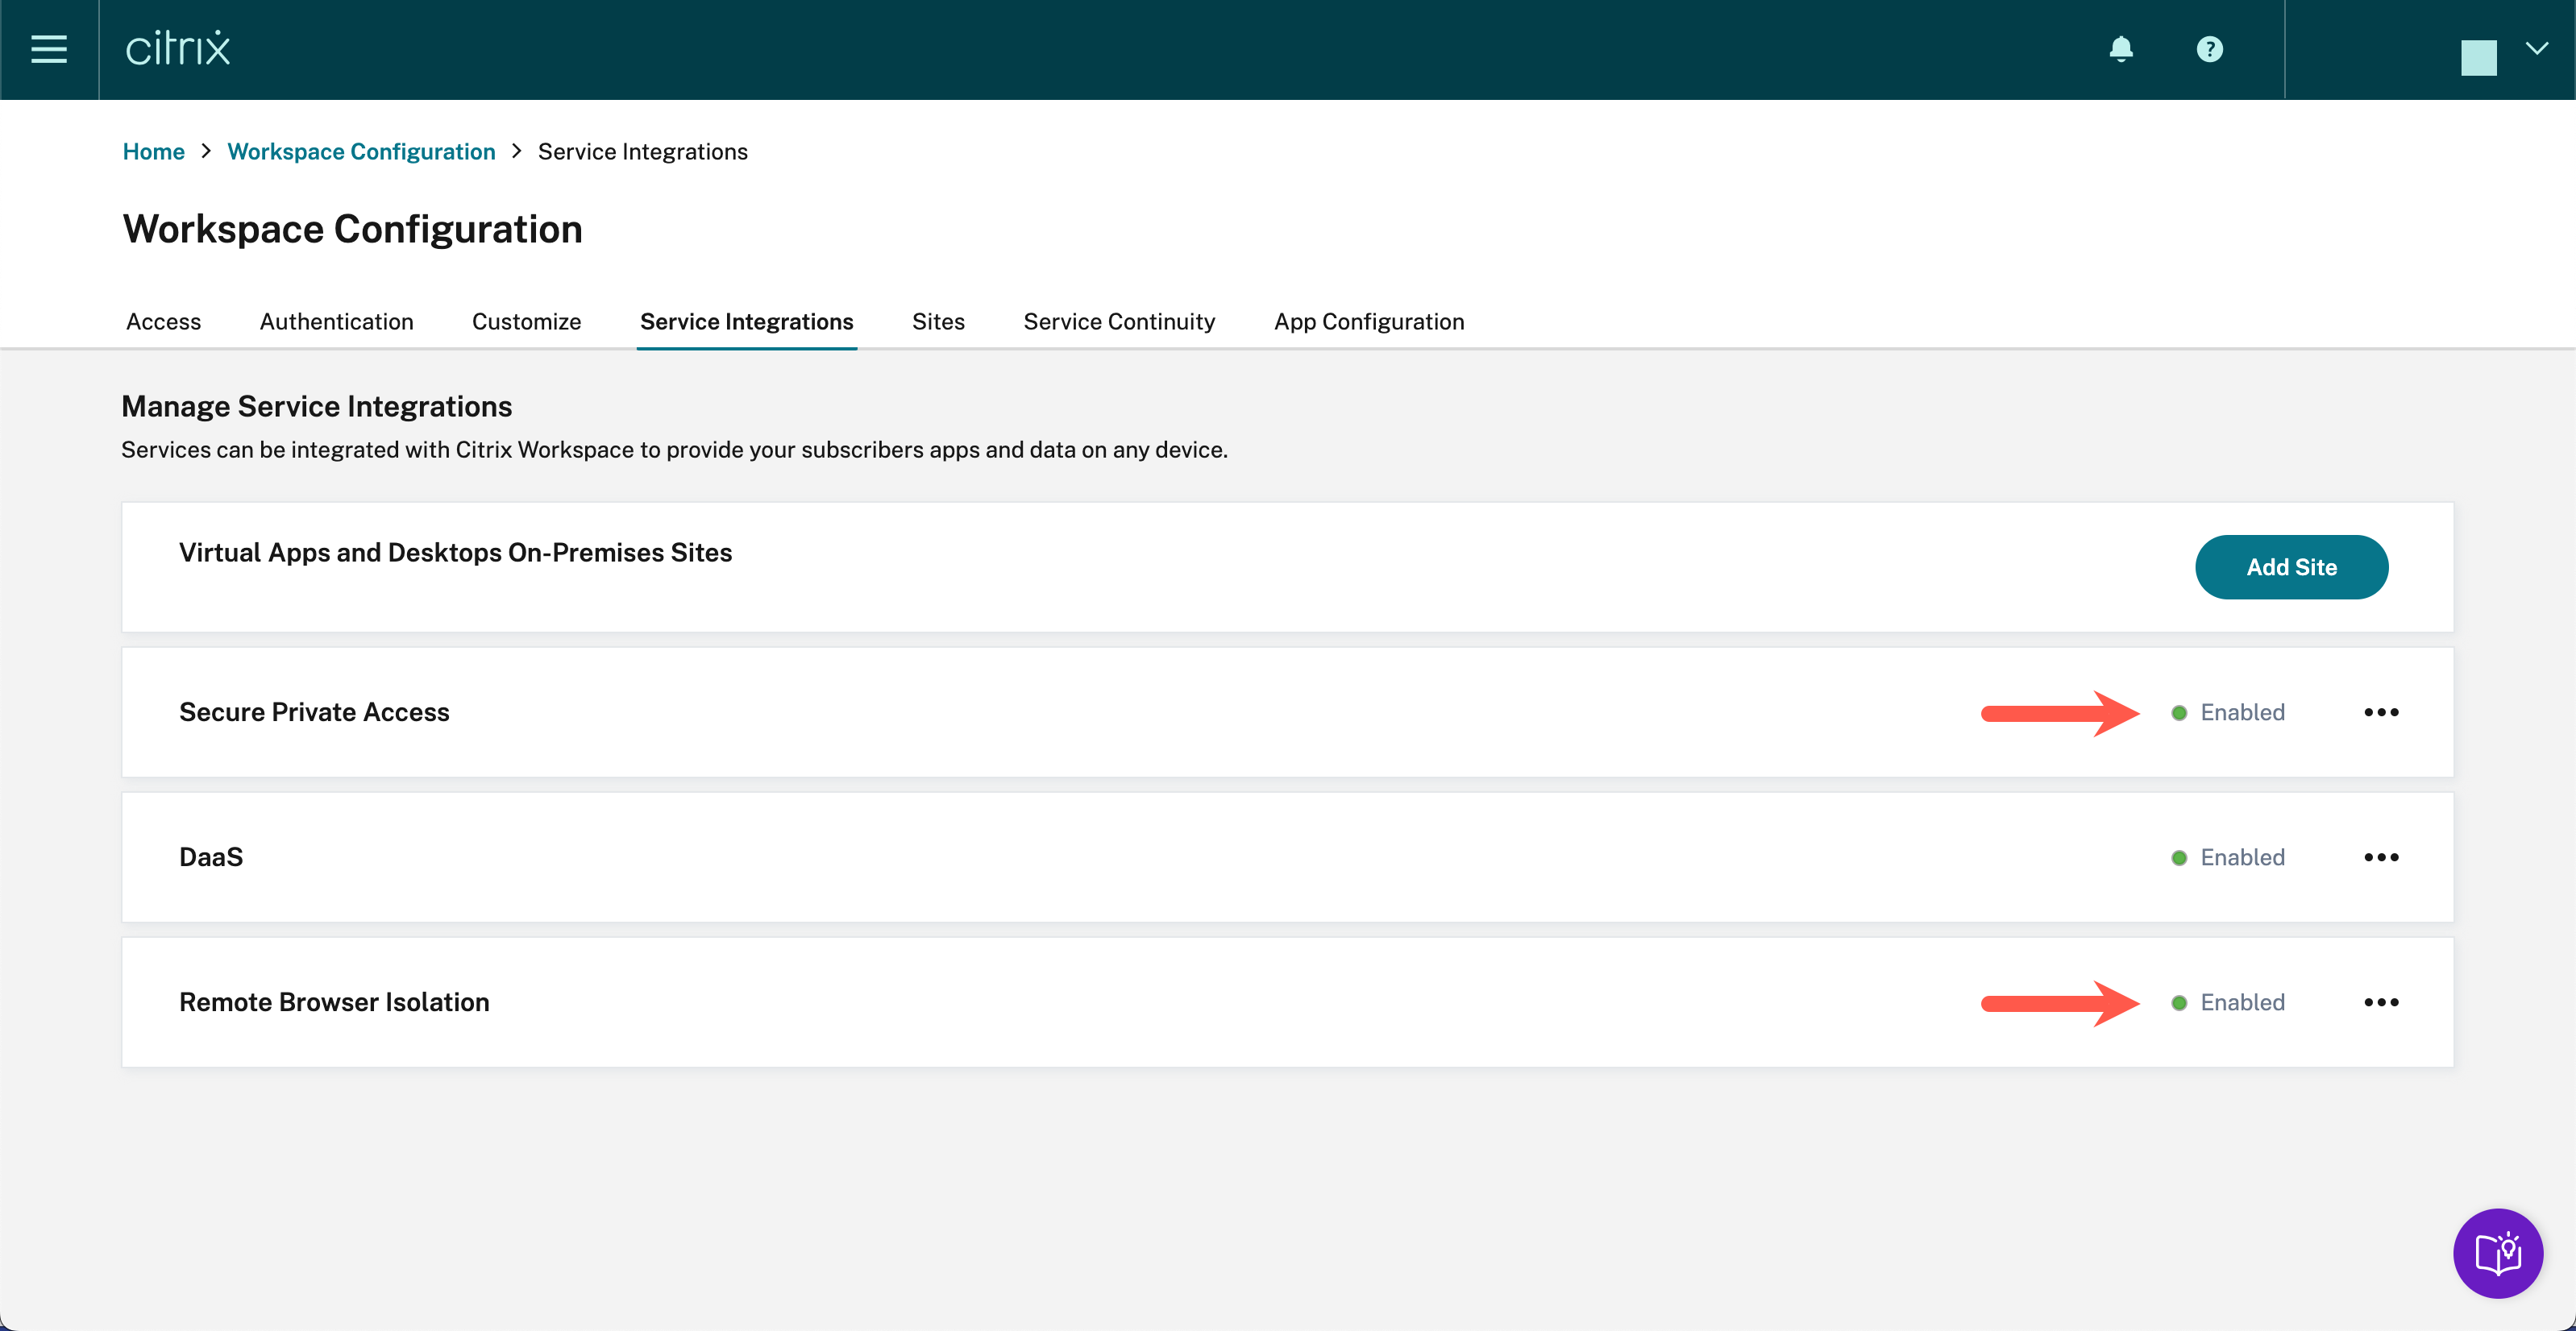Click the Add Site button
This screenshot has height=1331, width=2576.
click(2291, 567)
